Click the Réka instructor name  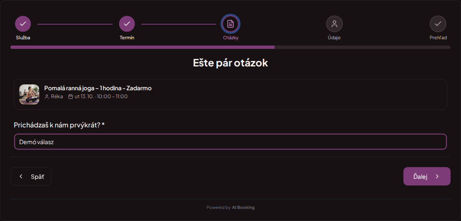(57, 97)
